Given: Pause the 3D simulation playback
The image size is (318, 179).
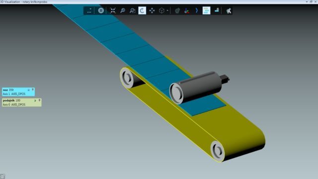Looking at the screenshot, I should coord(101,10).
